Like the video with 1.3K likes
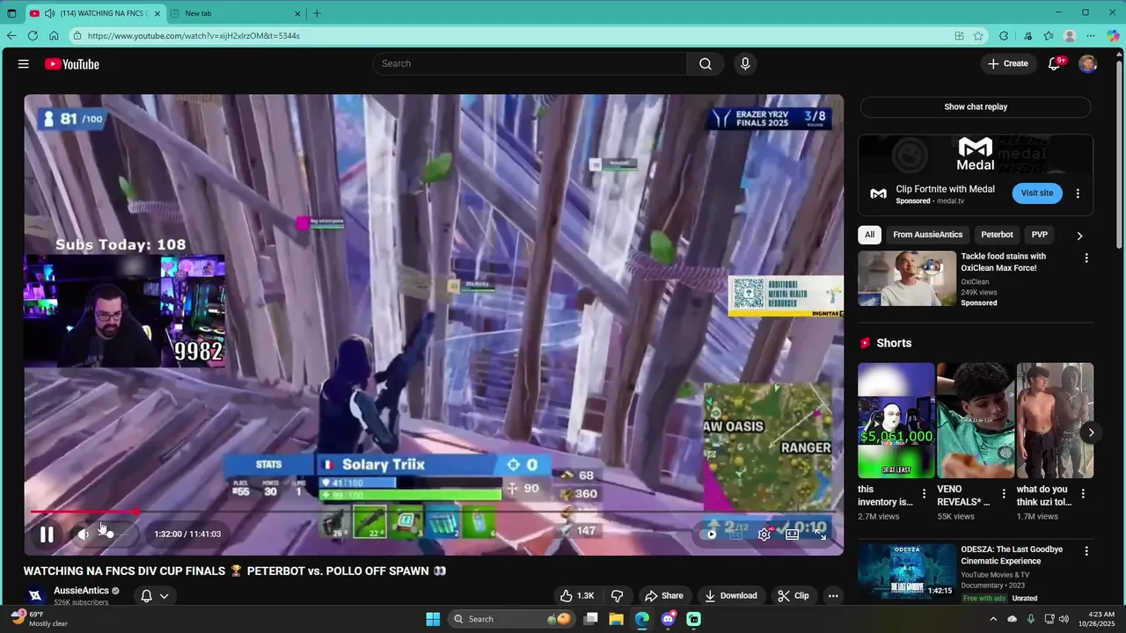The image size is (1126, 633). click(577, 595)
